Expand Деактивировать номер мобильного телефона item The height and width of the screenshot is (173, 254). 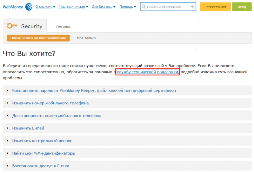tap(127, 116)
